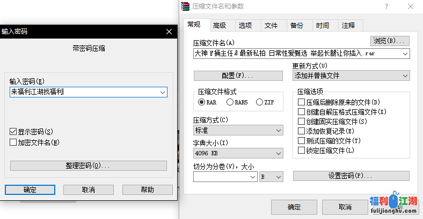
Task: Select the ZIP archive format radio button
Action: pyautogui.click(x=260, y=102)
